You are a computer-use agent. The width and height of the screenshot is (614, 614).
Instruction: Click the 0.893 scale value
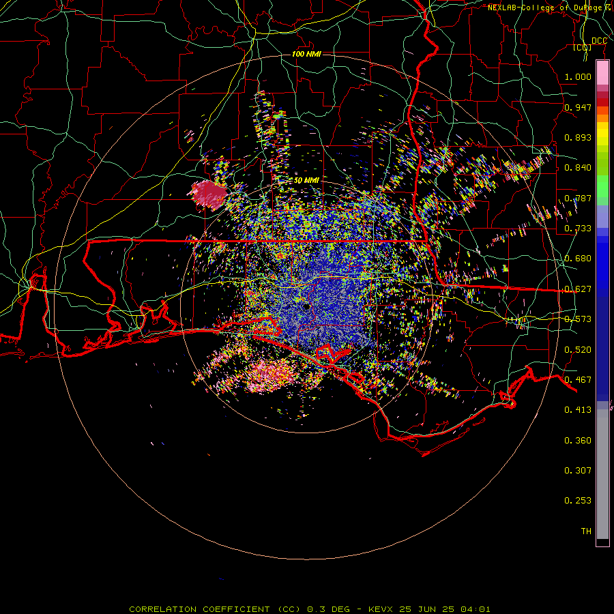click(x=578, y=137)
